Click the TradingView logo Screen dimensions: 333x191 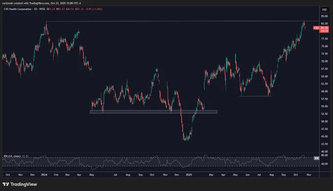[20, 184]
